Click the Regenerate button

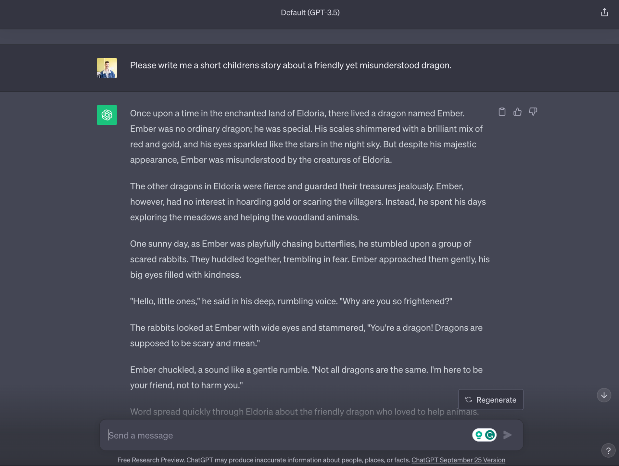pyautogui.click(x=490, y=400)
